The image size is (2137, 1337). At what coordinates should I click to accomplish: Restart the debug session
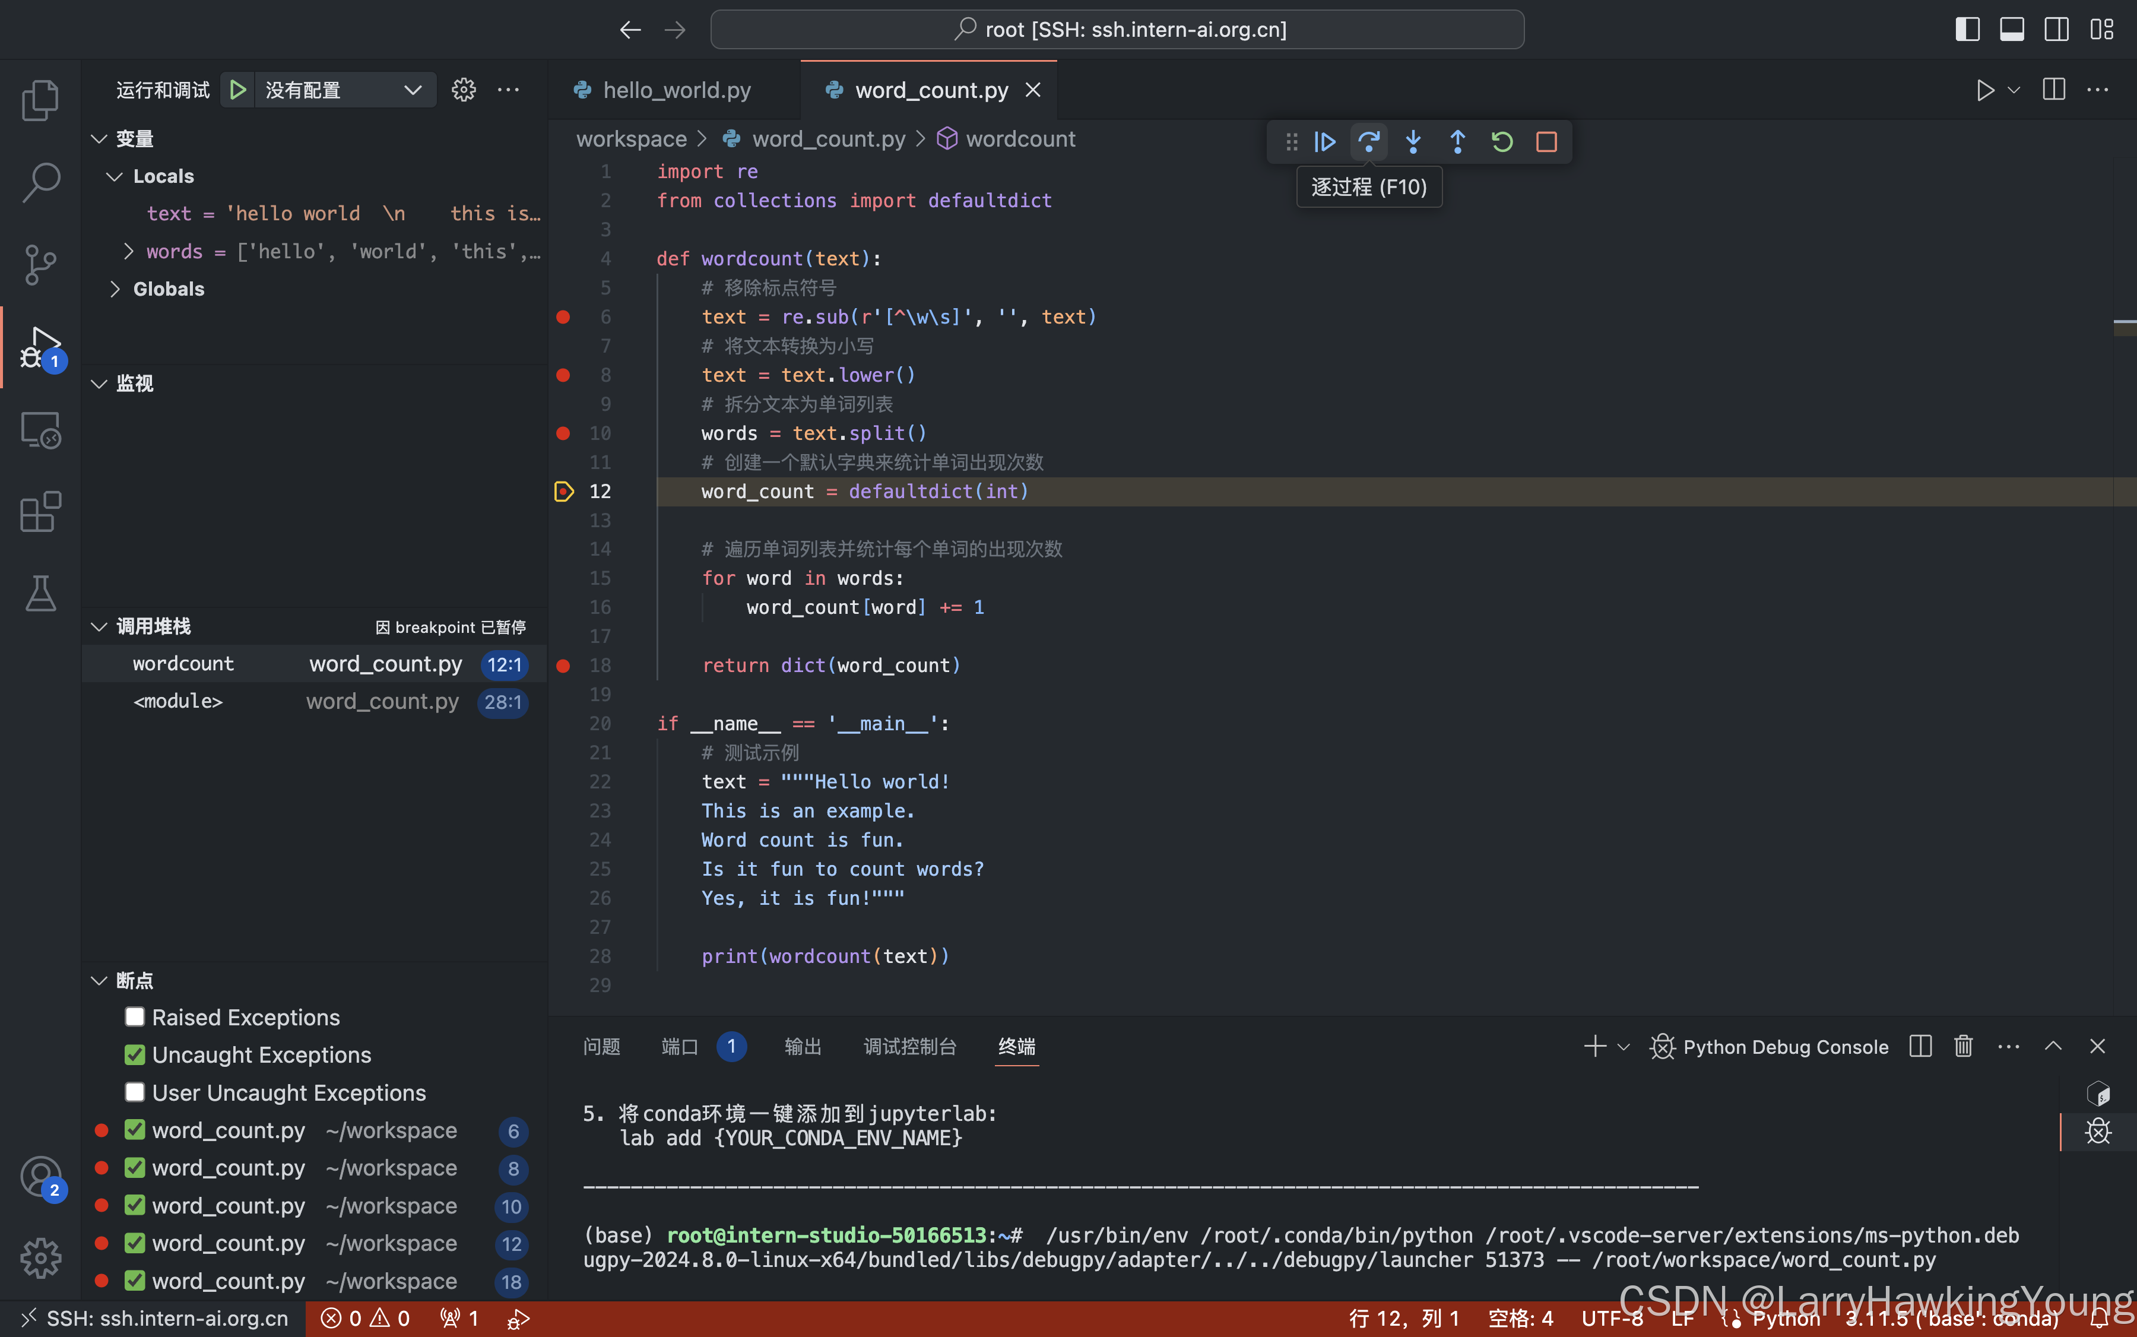point(1501,141)
